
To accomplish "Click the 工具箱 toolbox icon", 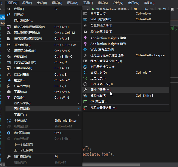I will (x=9, y=92).
